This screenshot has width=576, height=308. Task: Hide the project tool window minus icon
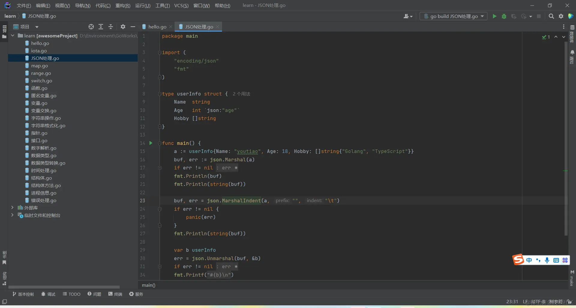[133, 27]
